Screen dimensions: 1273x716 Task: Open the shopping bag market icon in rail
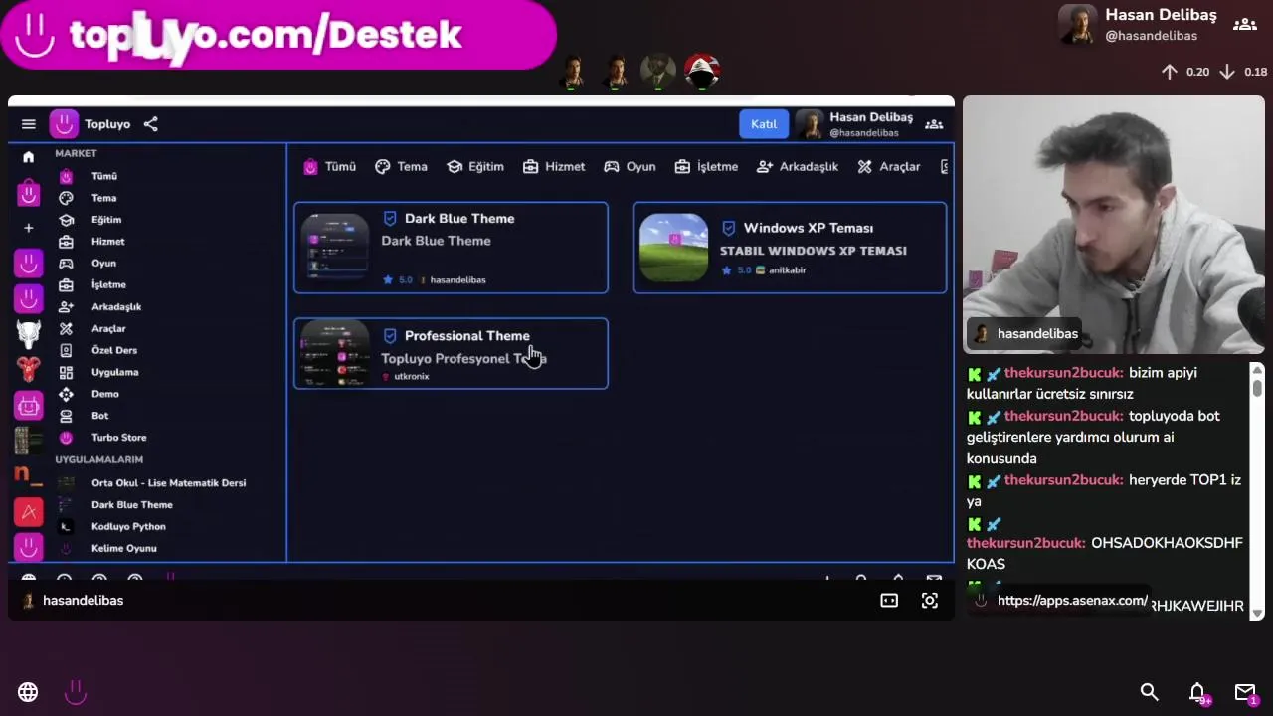click(29, 192)
